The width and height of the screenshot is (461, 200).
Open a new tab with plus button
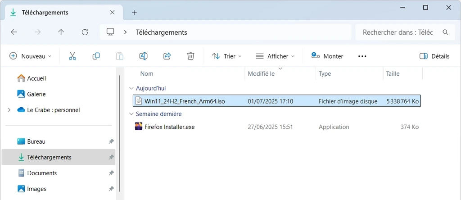pyautogui.click(x=134, y=13)
